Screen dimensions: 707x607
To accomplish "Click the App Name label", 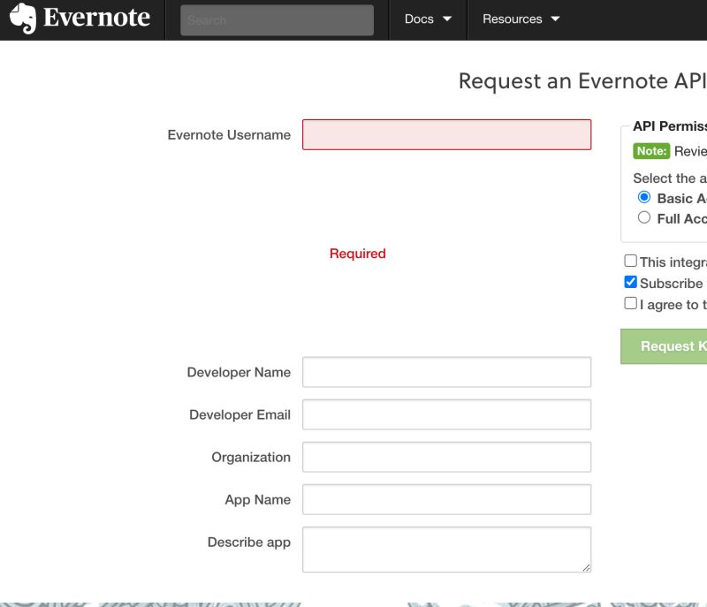I will [x=258, y=500].
